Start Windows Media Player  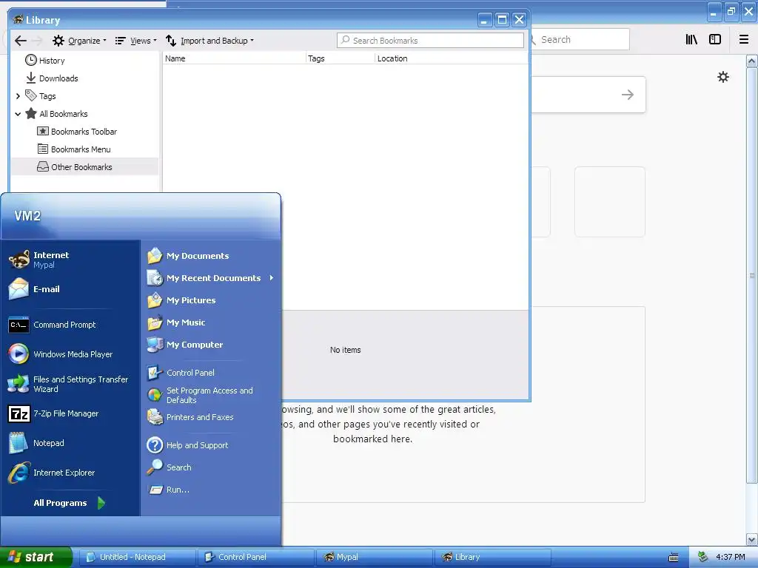61,354
